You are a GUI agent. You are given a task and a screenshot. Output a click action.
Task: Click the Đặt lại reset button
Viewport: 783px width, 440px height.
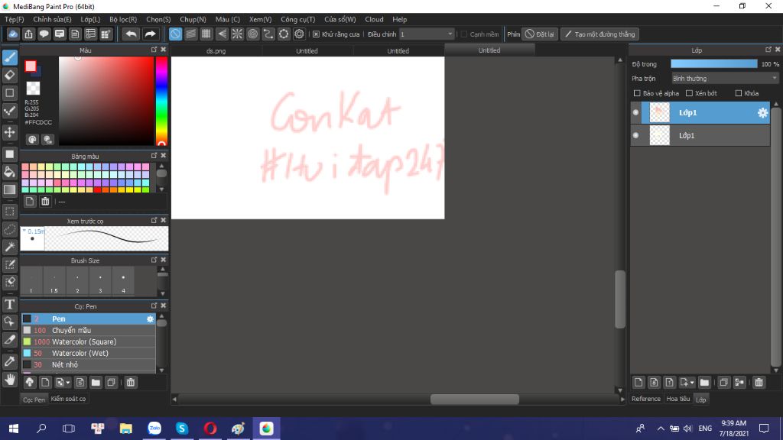coord(539,34)
